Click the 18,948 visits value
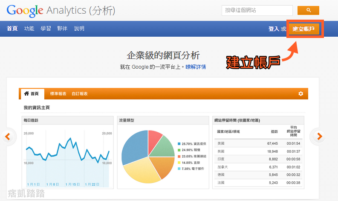338x201 pixels. [272, 151]
